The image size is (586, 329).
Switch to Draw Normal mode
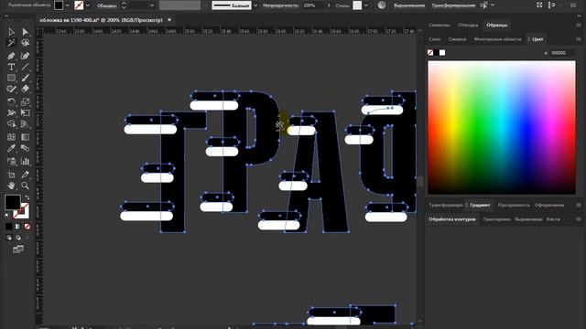pyautogui.click(x=9, y=238)
